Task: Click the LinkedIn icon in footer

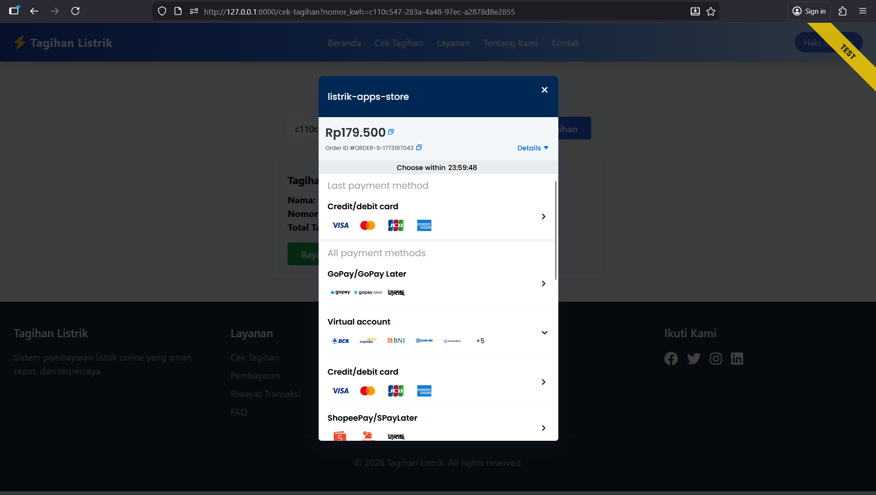Action: (x=737, y=359)
